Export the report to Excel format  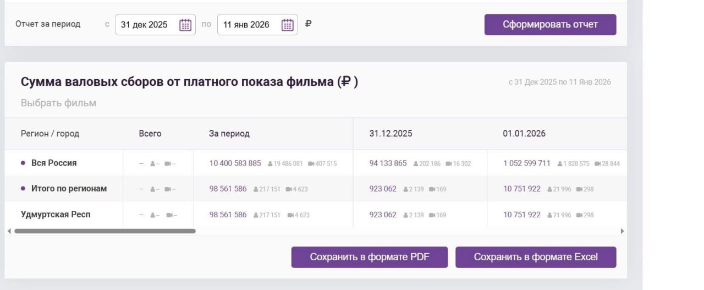[535, 257]
